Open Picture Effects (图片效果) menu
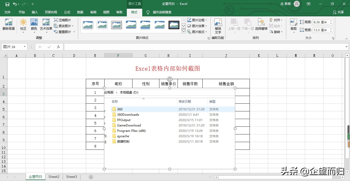Screen dimensions: 350x181 pyautogui.click(x=197, y=26)
